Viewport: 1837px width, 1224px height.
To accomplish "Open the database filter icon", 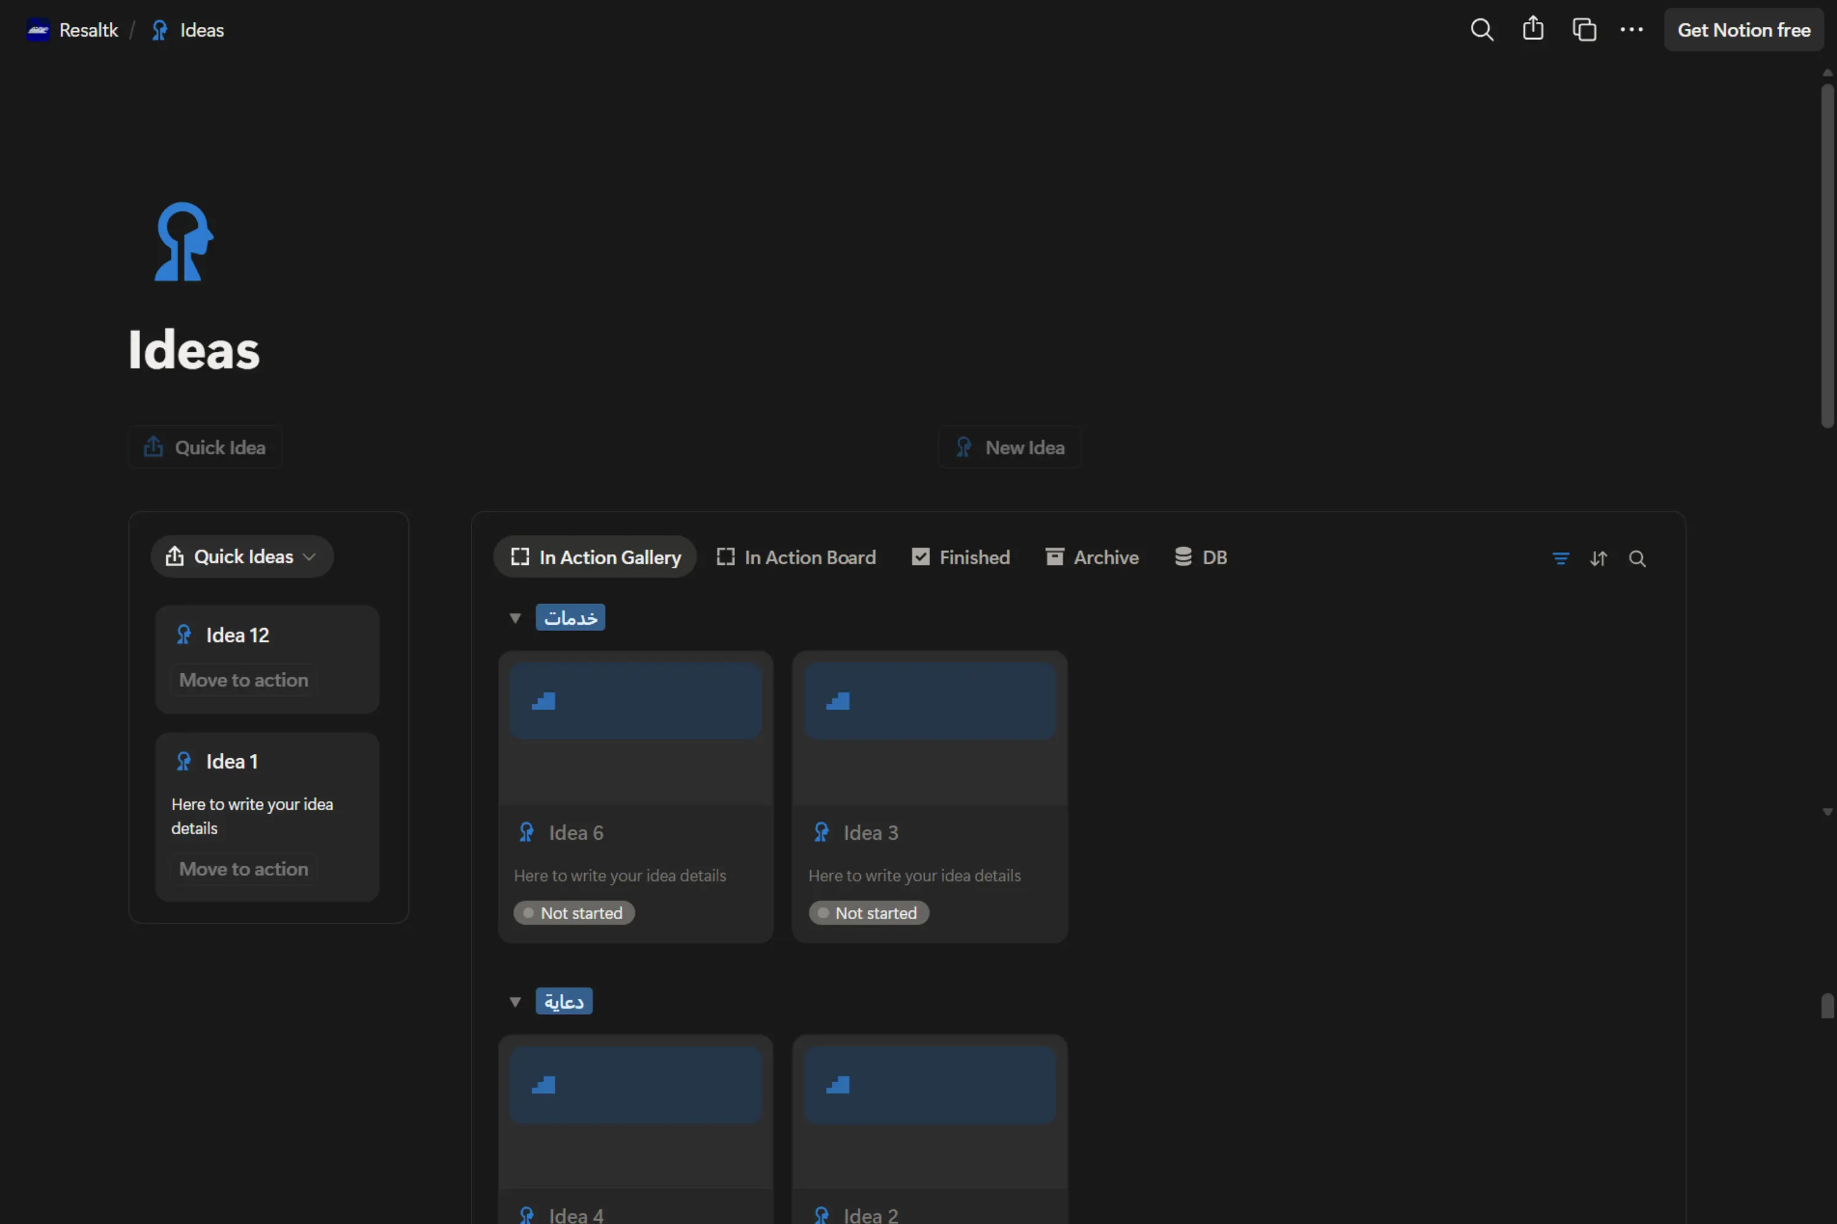I will point(1560,558).
